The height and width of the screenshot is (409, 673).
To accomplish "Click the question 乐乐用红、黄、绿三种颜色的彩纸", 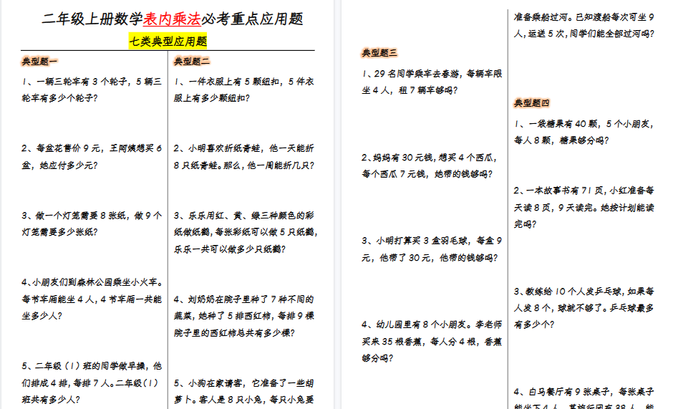I will point(245,232).
